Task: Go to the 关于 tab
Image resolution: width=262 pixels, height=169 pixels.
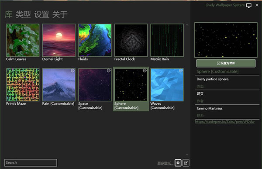Action: tap(60, 14)
